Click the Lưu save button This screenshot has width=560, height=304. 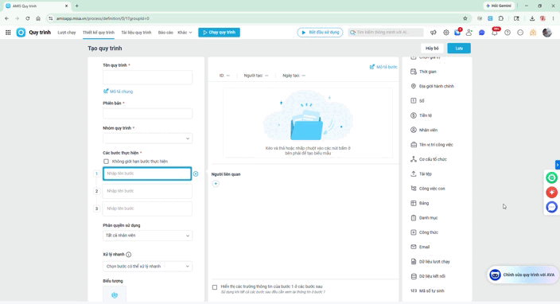coord(459,49)
